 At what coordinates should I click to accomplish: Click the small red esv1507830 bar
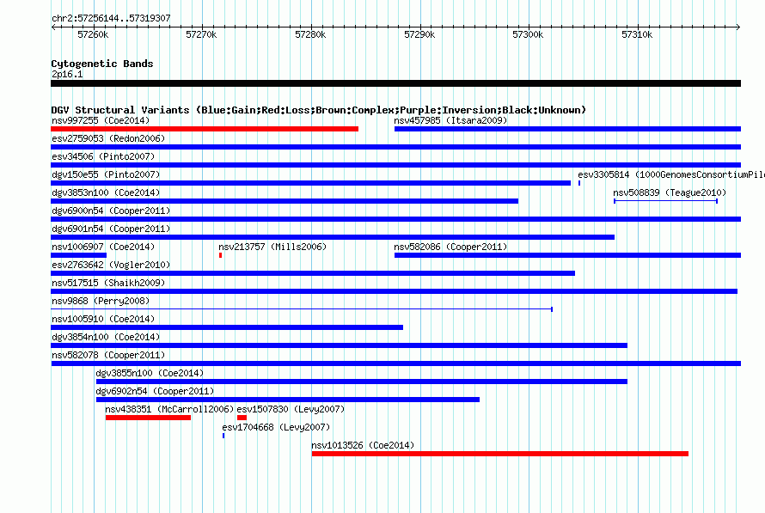coord(242,418)
